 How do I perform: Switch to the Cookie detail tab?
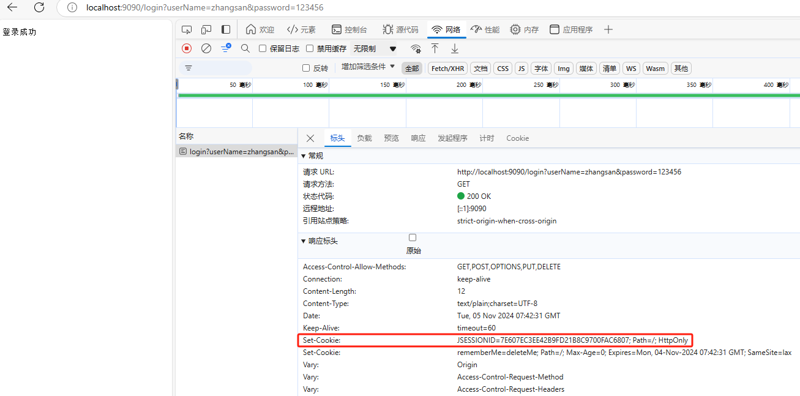click(x=517, y=138)
